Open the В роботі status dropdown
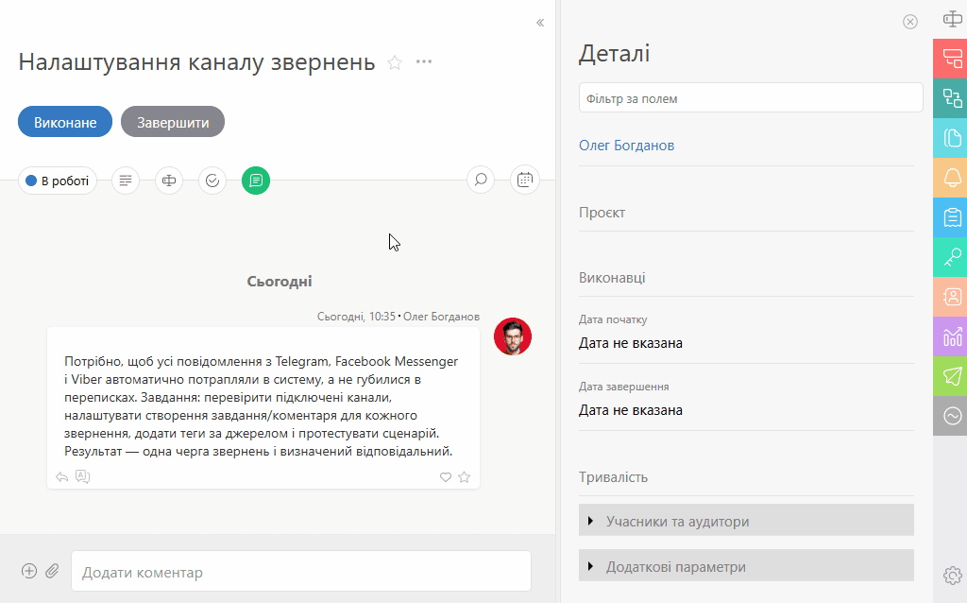This screenshot has height=603, width=967. pyautogui.click(x=58, y=180)
